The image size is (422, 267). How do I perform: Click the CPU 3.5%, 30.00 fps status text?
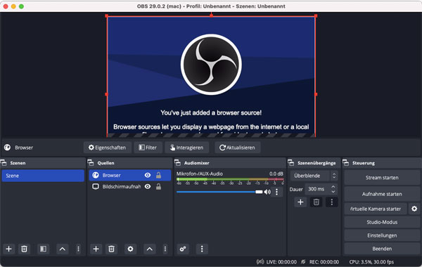coord(371,262)
